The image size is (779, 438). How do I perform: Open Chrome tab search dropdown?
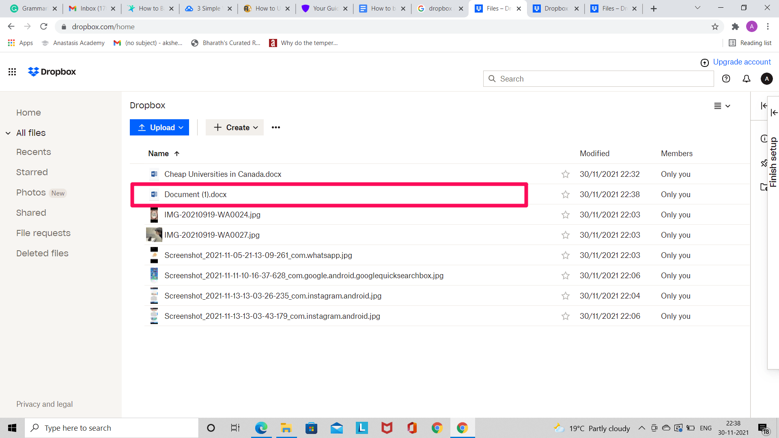pyautogui.click(x=697, y=8)
